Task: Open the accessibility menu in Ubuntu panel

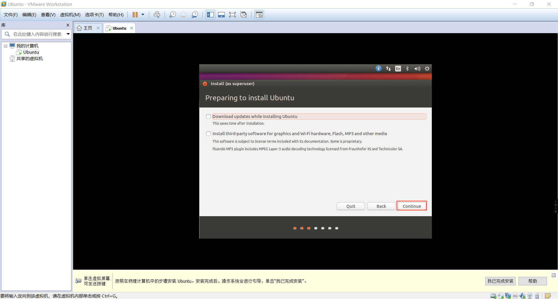Action: pos(379,69)
